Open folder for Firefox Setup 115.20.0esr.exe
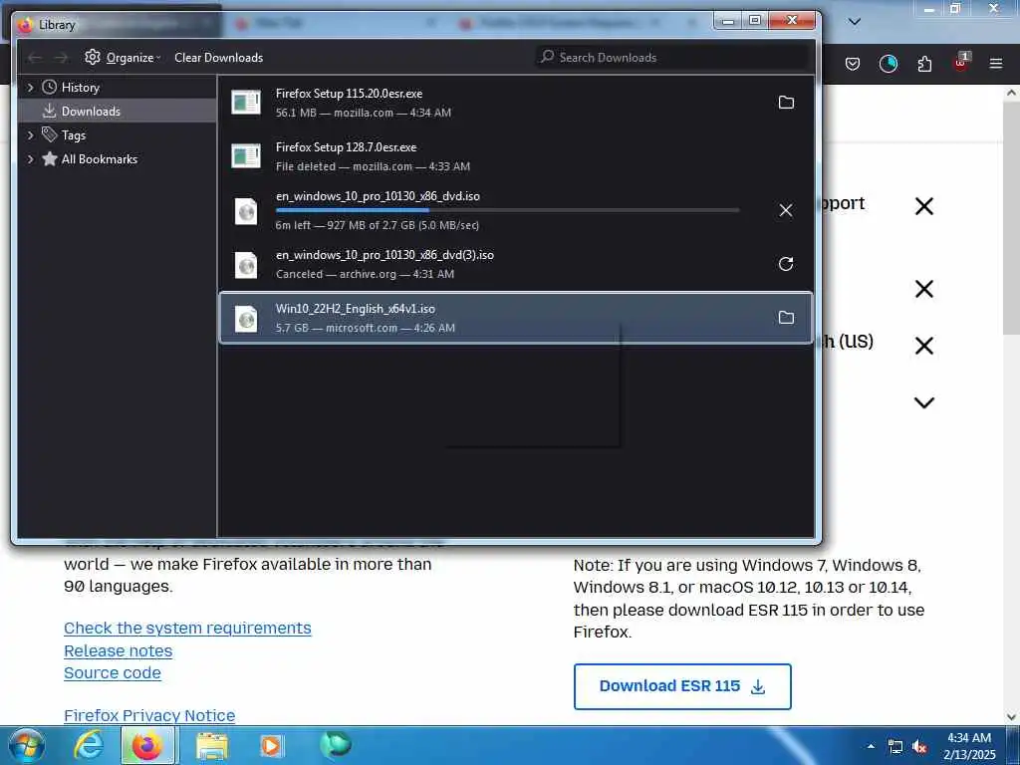 pos(786,103)
